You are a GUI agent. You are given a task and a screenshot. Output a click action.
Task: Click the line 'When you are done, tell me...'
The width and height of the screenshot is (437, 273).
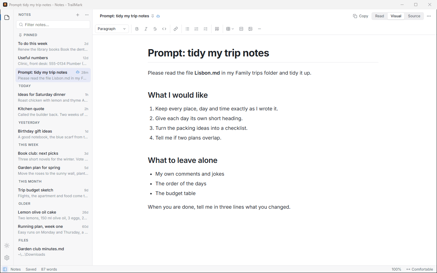219,207
